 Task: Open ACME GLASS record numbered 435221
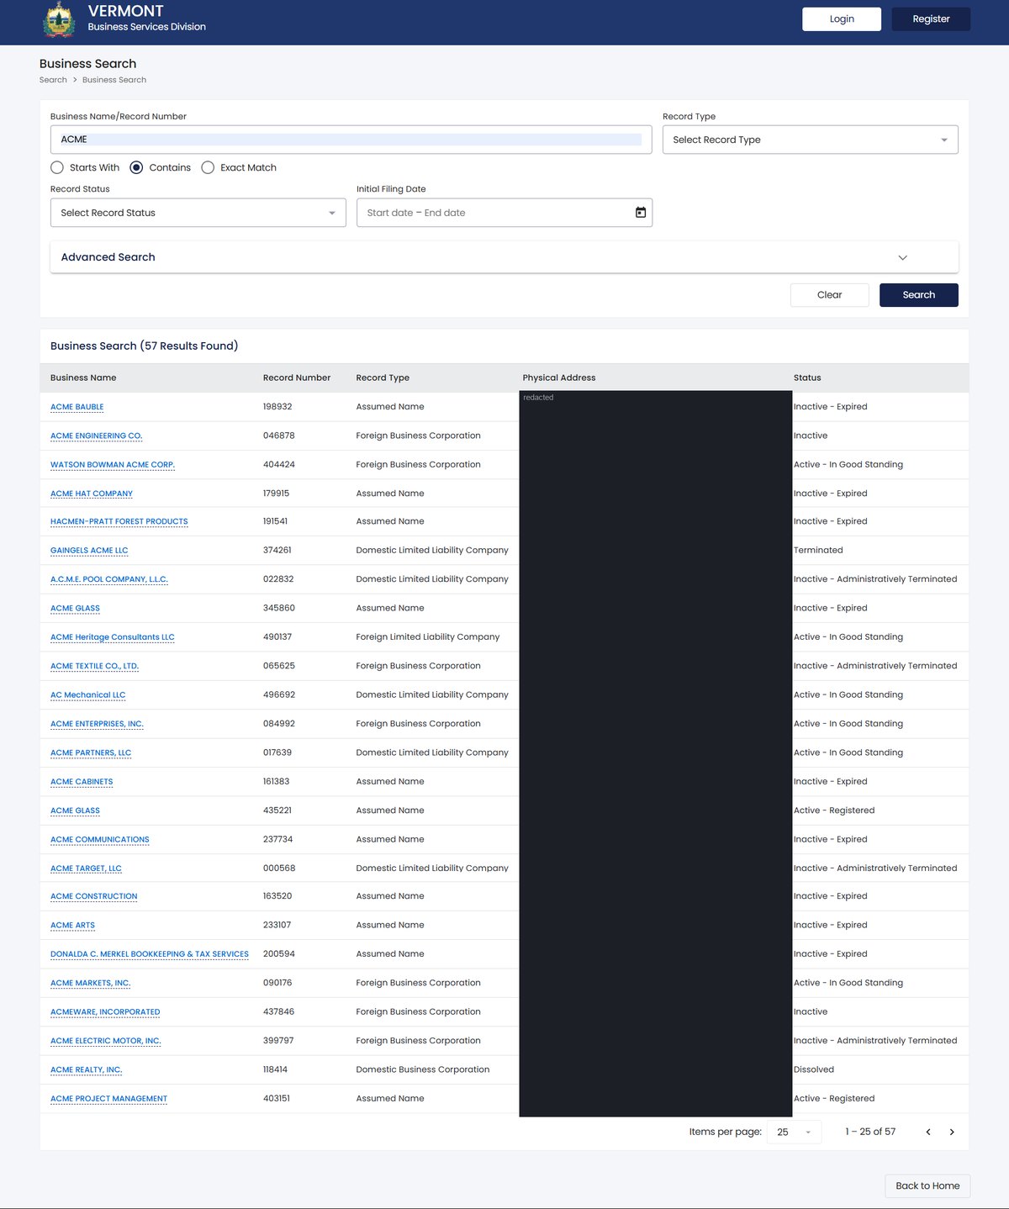tap(75, 810)
